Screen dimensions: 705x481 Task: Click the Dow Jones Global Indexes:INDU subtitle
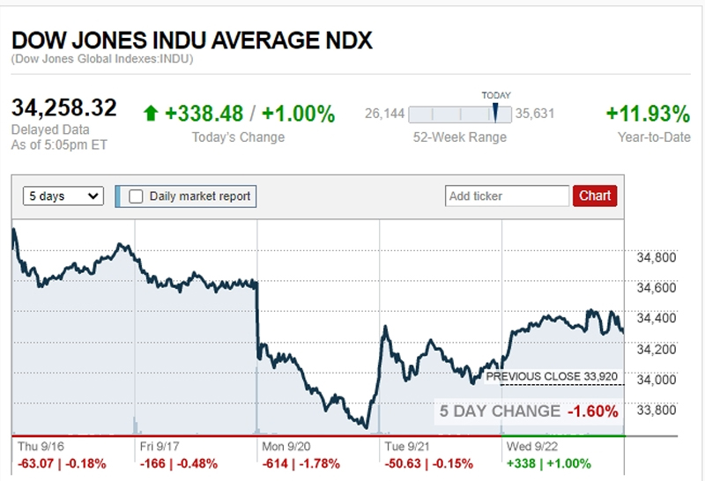tap(102, 60)
